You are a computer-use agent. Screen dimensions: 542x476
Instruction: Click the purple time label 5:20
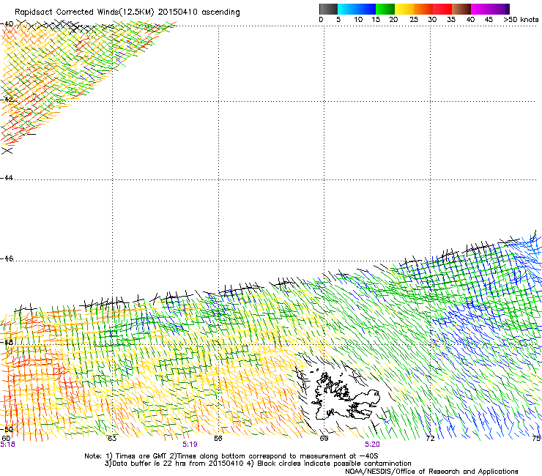[372, 445]
